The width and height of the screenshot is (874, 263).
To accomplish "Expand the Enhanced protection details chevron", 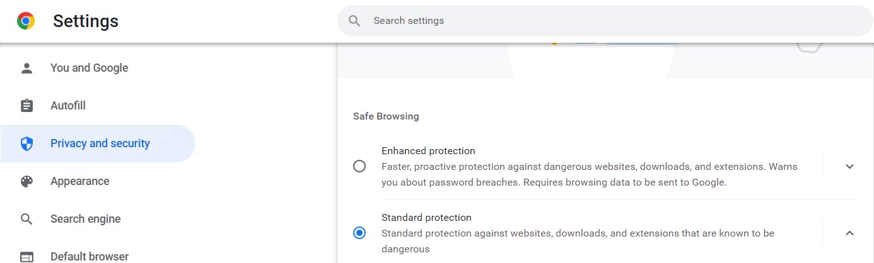I will (849, 167).
